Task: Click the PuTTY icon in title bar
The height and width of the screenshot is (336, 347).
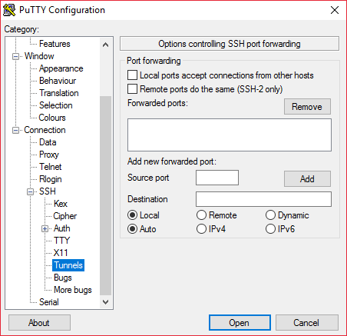Action: (9, 10)
